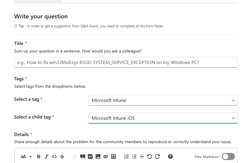The width and height of the screenshot is (245, 163).
Task: Open the editor help icon
Action: click(170, 156)
